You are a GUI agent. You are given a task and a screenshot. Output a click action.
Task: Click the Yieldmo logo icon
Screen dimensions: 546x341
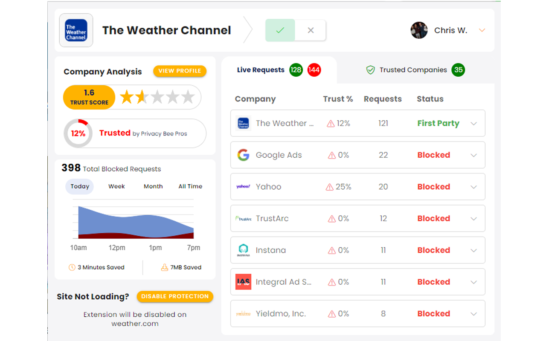point(243,314)
